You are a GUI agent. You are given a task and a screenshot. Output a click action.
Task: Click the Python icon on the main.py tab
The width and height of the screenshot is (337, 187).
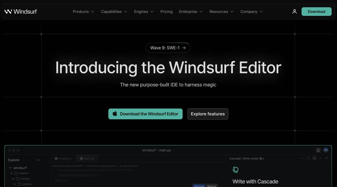[81, 159]
